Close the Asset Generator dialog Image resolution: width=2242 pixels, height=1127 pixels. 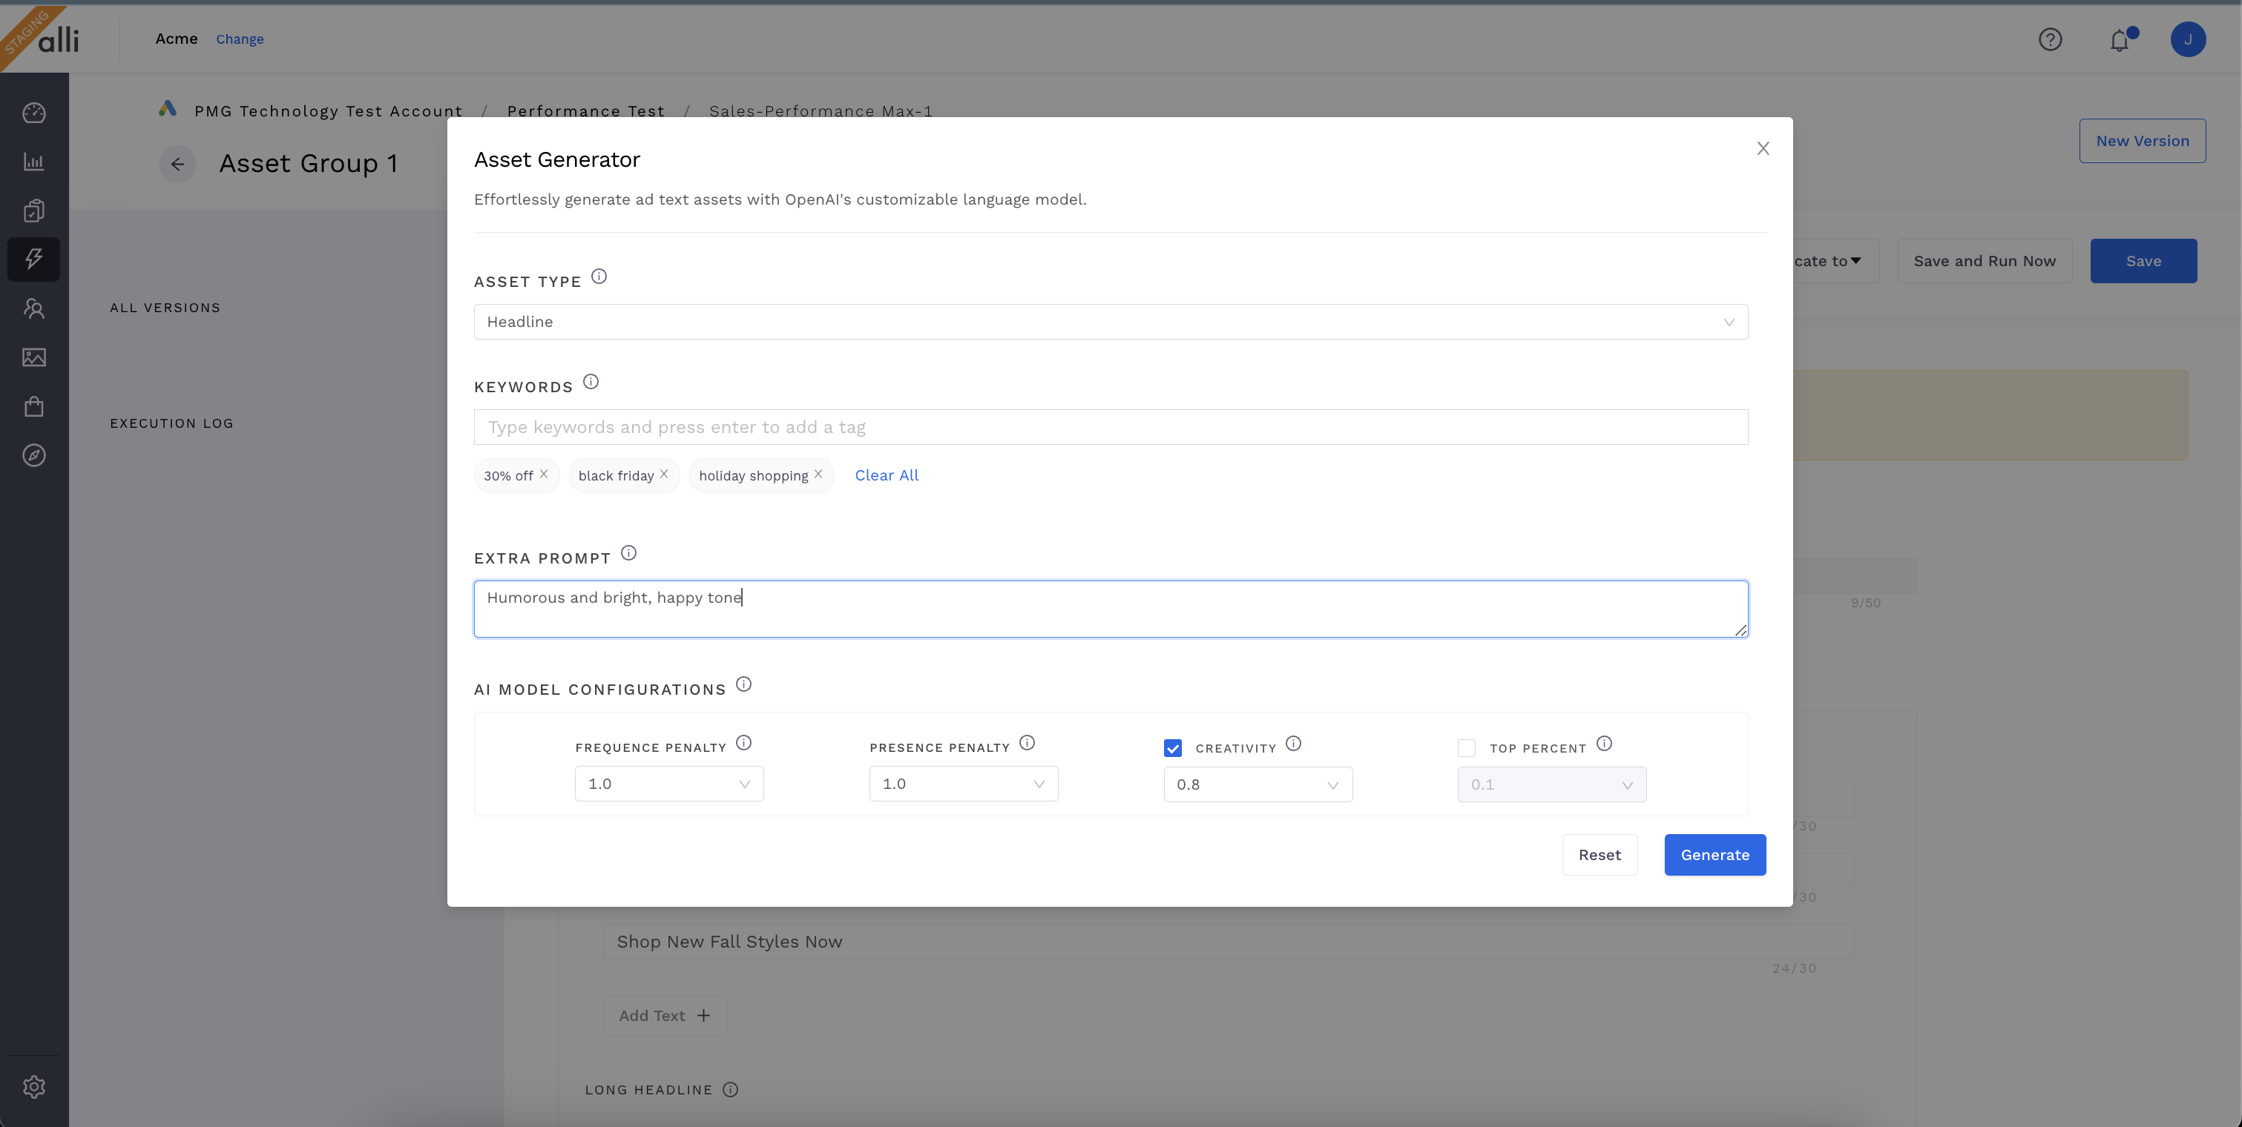pyautogui.click(x=1763, y=149)
